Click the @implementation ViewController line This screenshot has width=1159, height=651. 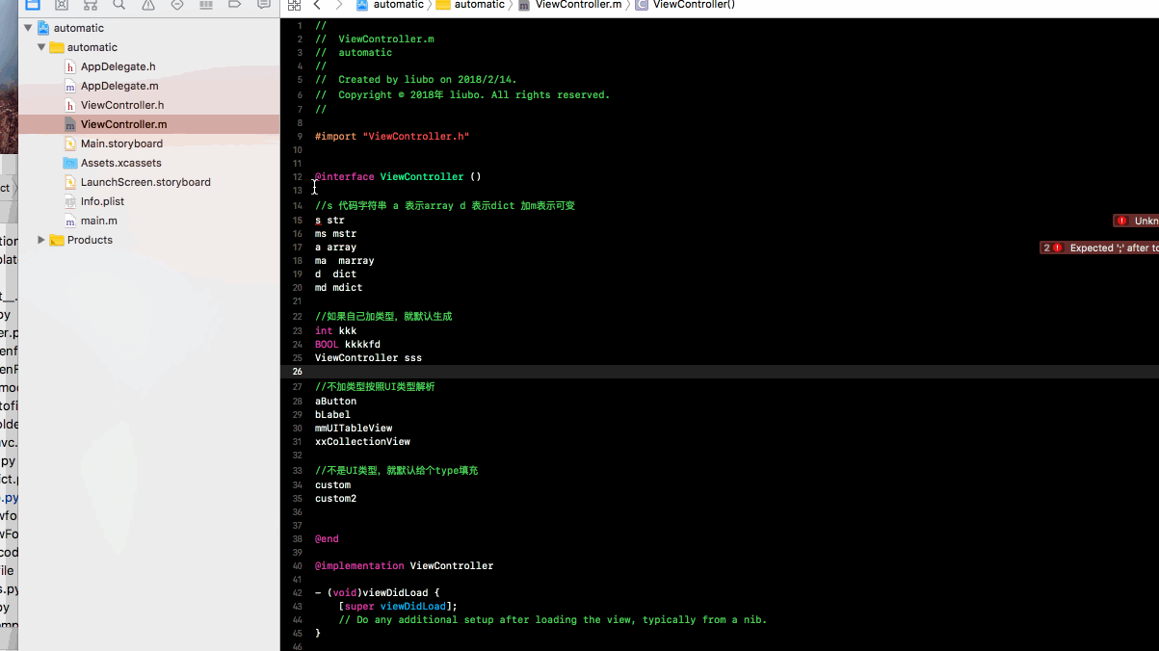click(404, 566)
